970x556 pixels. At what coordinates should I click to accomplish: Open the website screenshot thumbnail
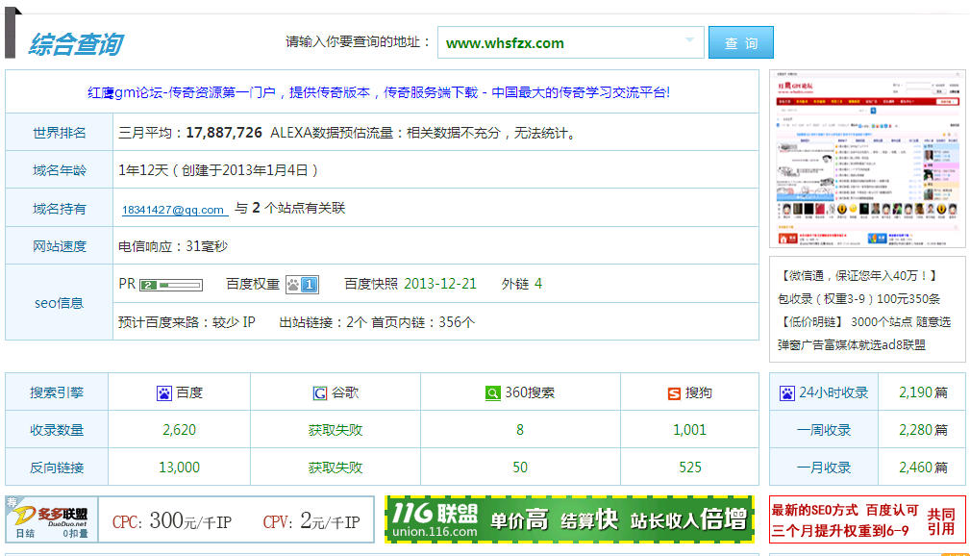pos(867,159)
